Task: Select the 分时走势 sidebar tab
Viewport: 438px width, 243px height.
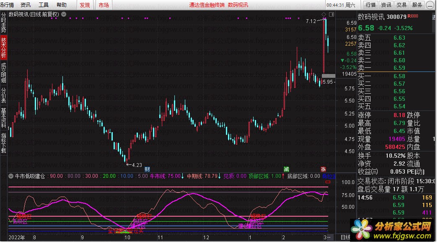Action: tap(3, 22)
